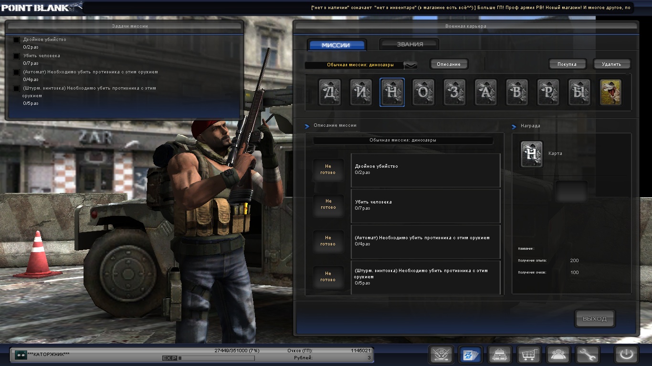Click the (Штурм. винтовка) mission description row

426,277
